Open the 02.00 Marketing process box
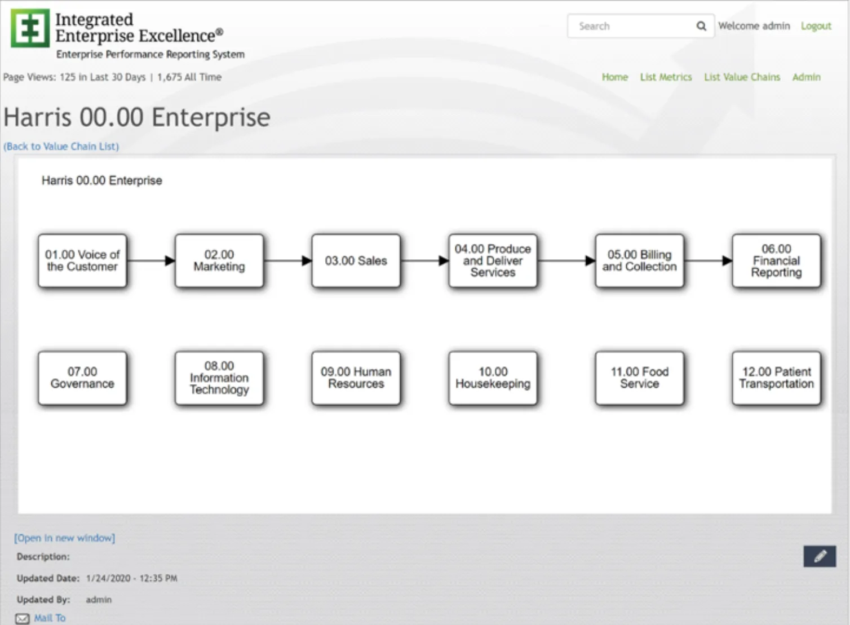Screen dimensions: 850x625 coord(219,261)
